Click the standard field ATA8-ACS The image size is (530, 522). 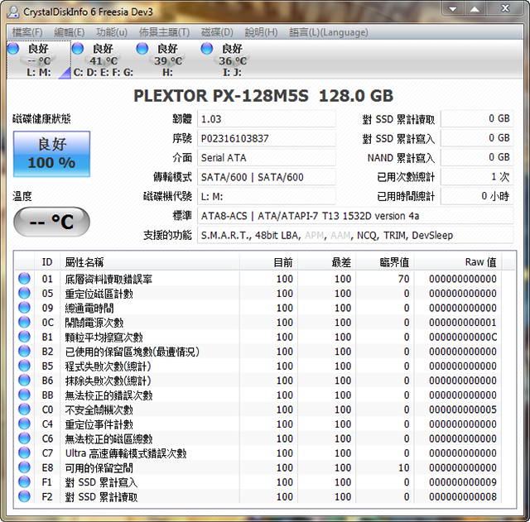tap(355, 216)
